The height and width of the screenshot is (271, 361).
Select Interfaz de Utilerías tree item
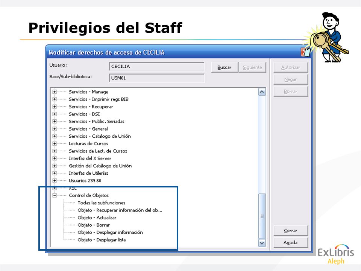[88, 173]
